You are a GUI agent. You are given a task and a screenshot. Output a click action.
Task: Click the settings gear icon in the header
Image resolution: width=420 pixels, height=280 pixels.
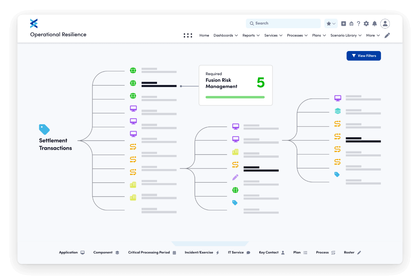point(366,24)
